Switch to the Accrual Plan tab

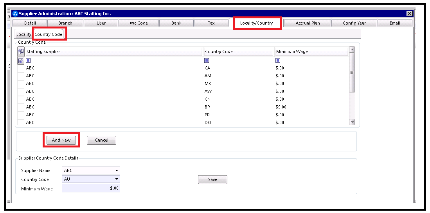308,23
